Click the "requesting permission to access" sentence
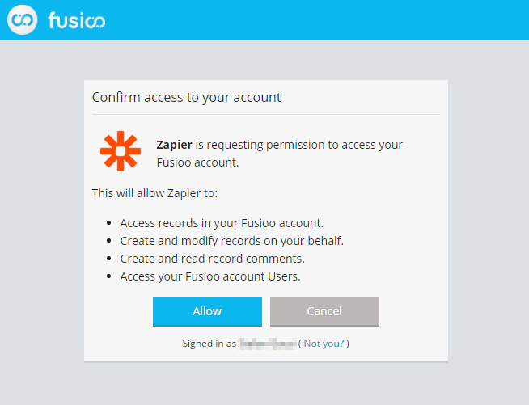This screenshot has width=529, height=405. (x=299, y=146)
